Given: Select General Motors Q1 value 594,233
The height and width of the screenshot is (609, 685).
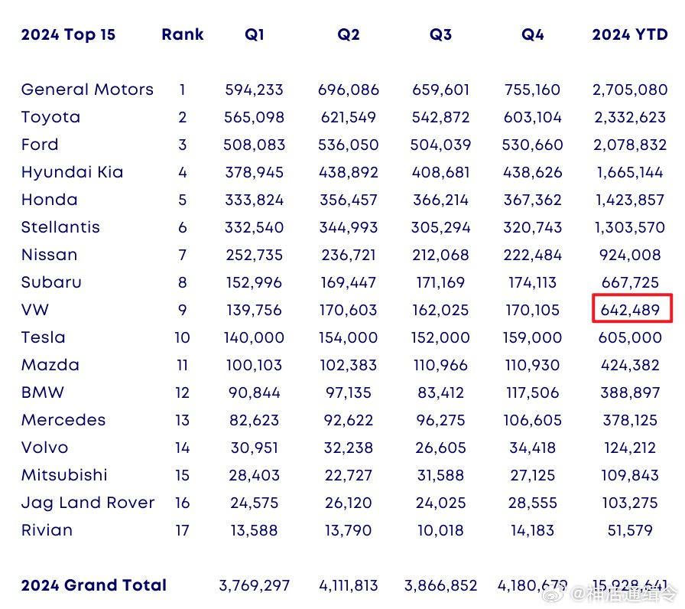Looking at the screenshot, I should point(255,90).
